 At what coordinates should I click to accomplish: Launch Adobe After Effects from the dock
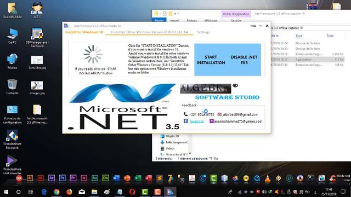click(52, 178)
